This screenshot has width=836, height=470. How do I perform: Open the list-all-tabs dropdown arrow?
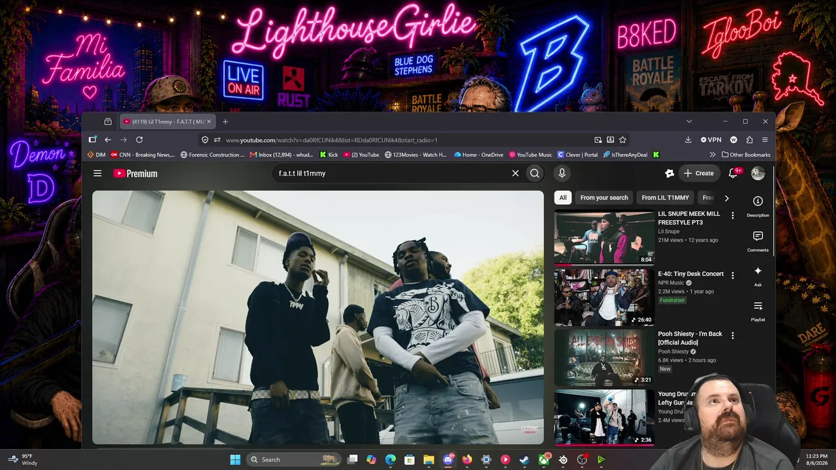(x=689, y=121)
